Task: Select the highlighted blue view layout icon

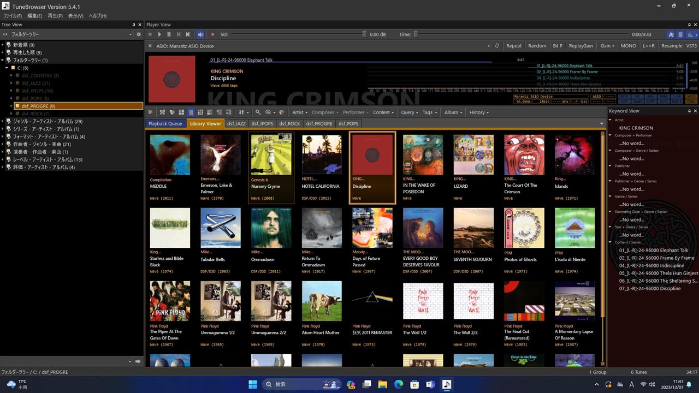Action: (191, 112)
